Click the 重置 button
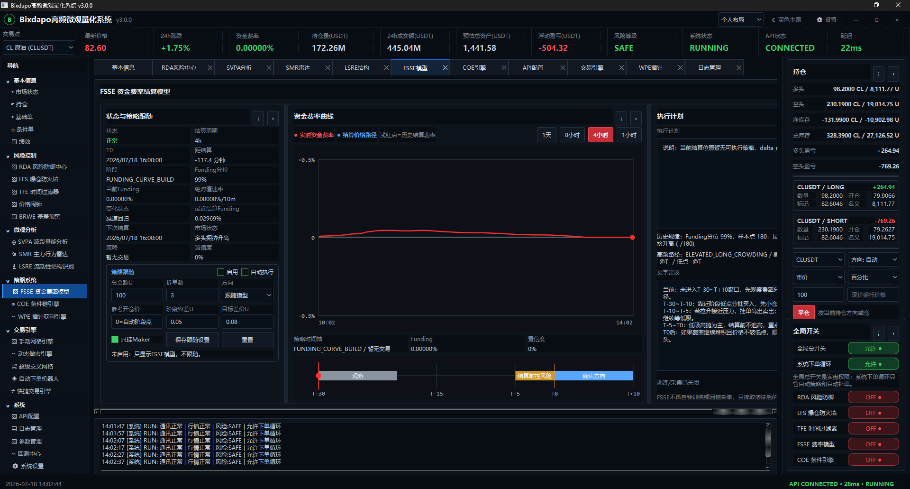910x489 pixels. (x=247, y=340)
